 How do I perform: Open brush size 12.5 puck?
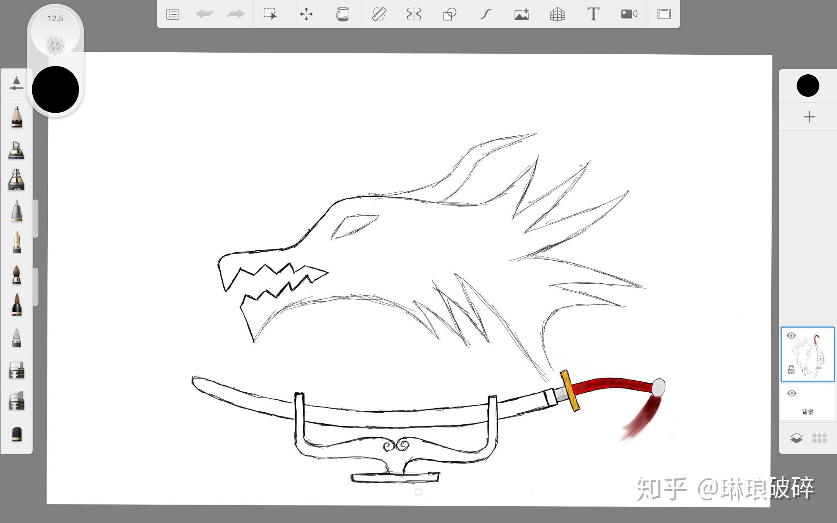pos(55,32)
